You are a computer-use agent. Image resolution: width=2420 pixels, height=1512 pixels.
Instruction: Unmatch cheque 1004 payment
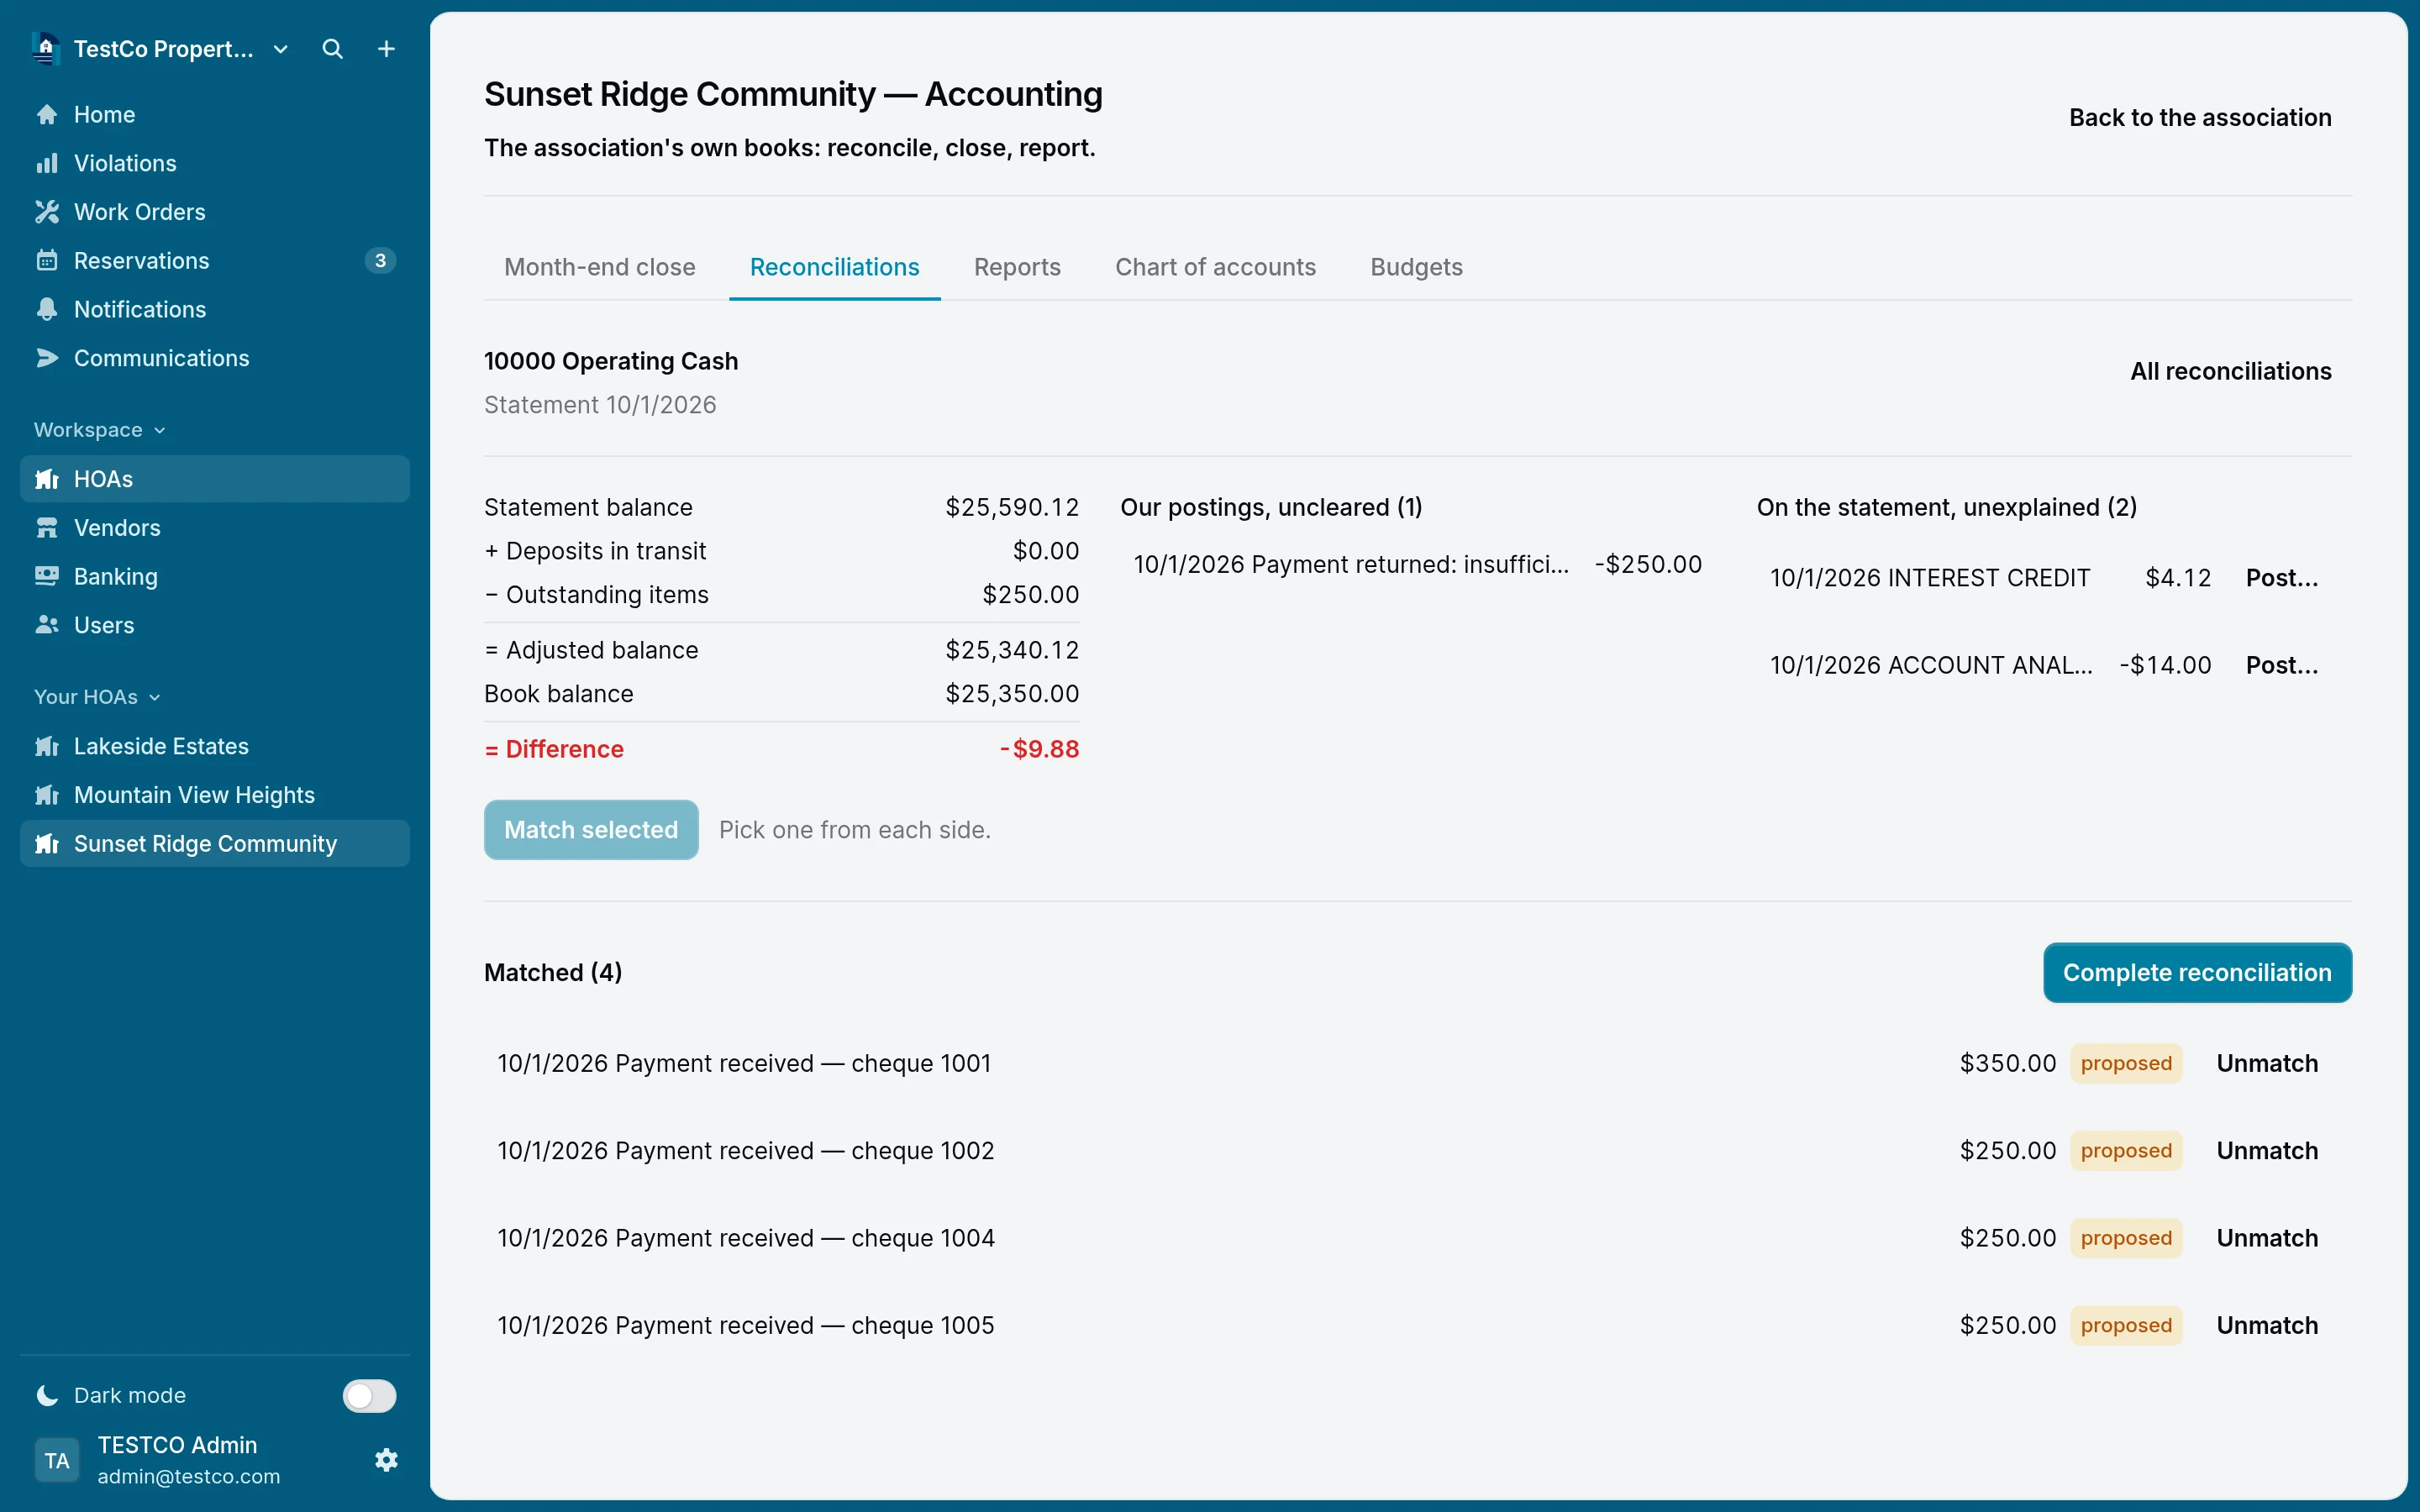[2267, 1238]
